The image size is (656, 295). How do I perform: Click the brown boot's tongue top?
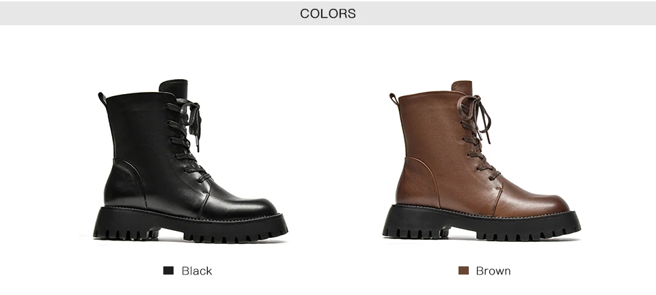coord(462,87)
